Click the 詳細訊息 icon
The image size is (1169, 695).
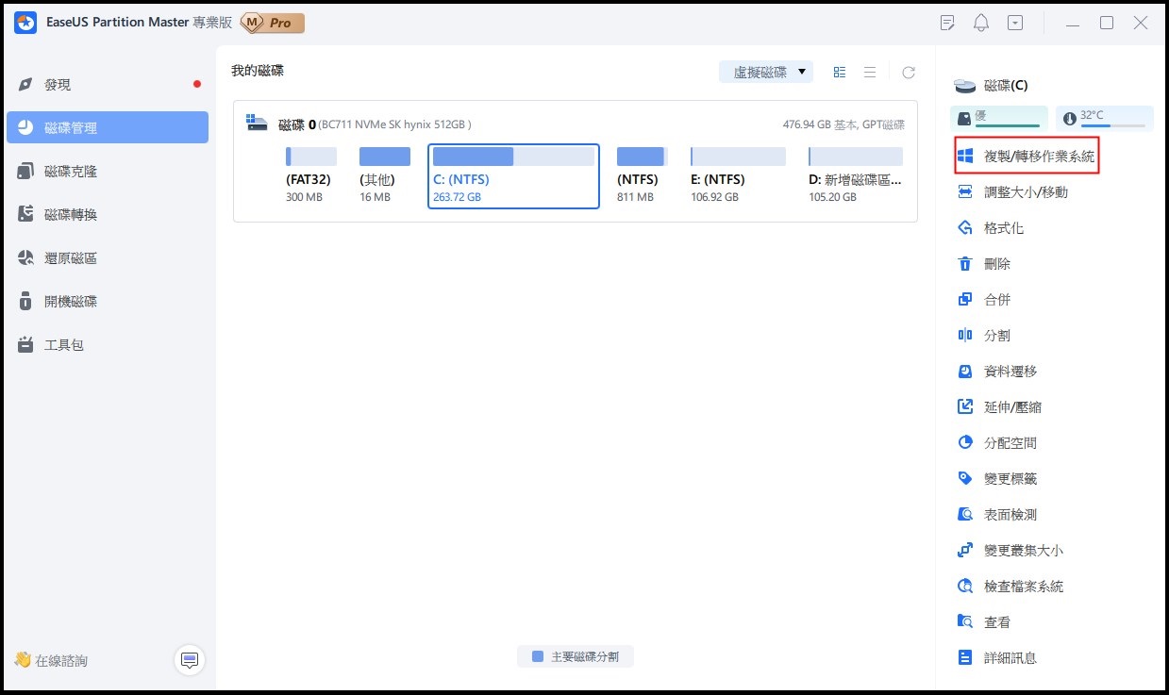pos(965,658)
